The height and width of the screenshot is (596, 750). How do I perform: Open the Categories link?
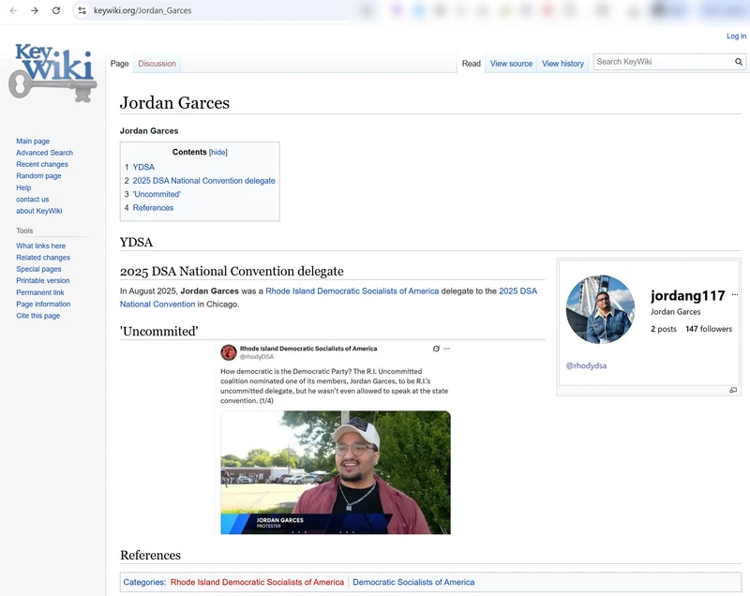coord(144,582)
